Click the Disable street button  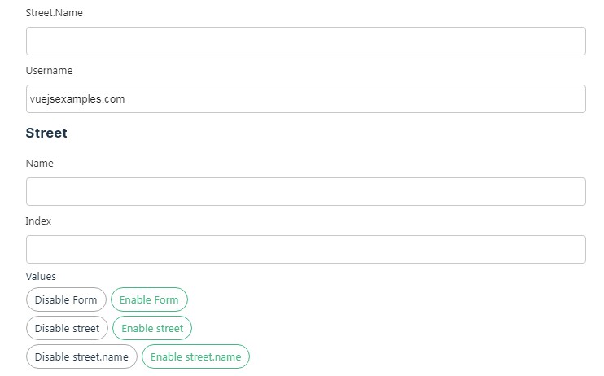[67, 328]
